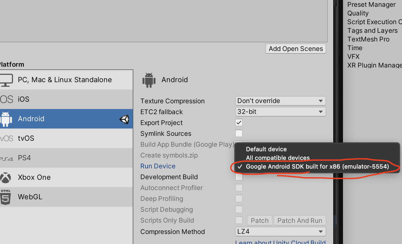Select the WebGL platform row
The width and height of the screenshot is (402, 244).
[66, 197]
